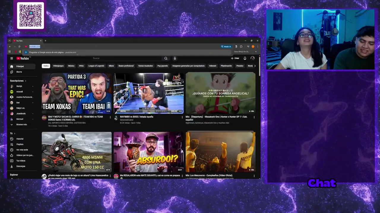Expand the Suscripciones section
Viewport: 380px width, 213px height.
pyautogui.click(x=18, y=81)
